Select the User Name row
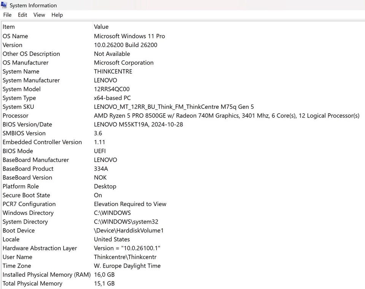The width and height of the screenshot is (365, 289). coord(17,257)
